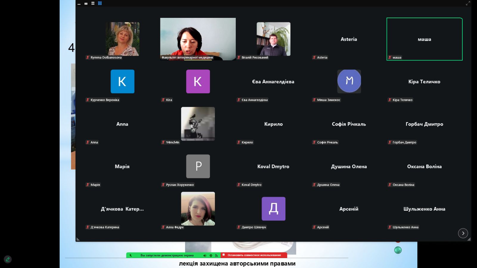Select the Віталій Рисований video tile
Viewport: 477px width, 268px height.
[273, 39]
